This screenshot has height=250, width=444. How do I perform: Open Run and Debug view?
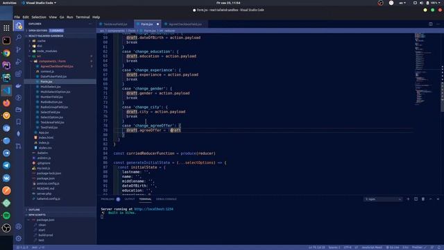click(19, 62)
